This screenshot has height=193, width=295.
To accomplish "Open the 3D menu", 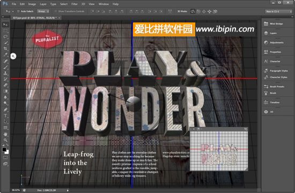I will (x=83, y=4).
